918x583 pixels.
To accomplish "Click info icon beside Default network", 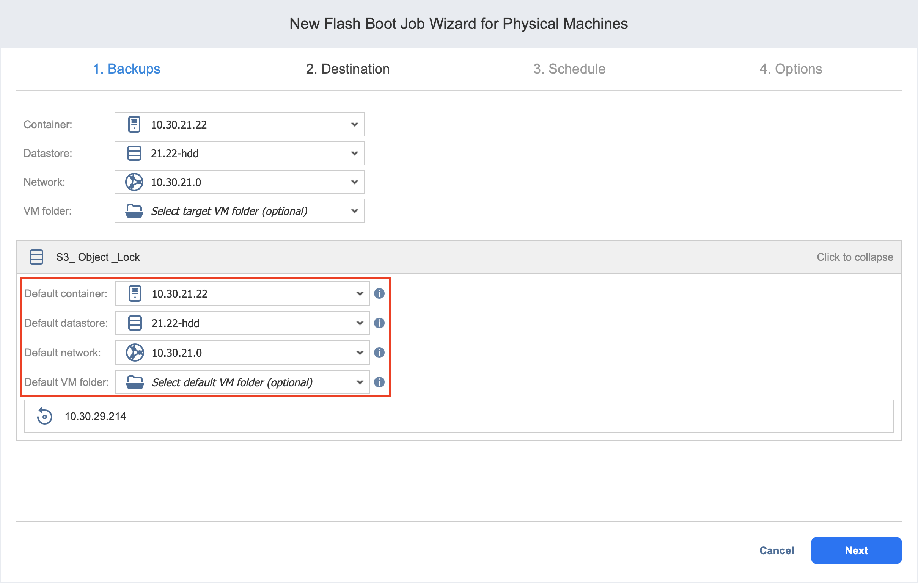I will tap(379, 353).
